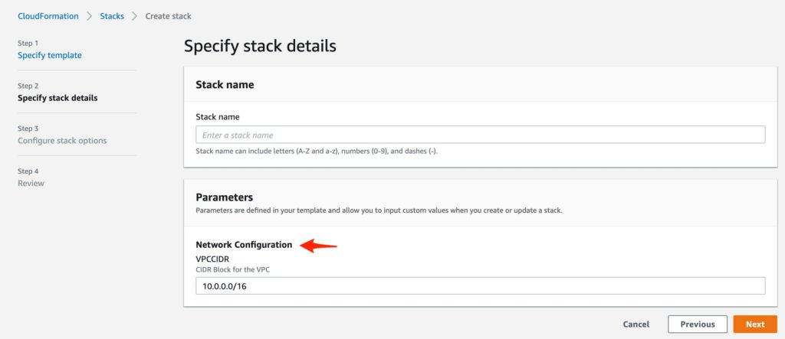Click the Specify stack details page title
The width and height of the screenshot is (785, 339).
[x=260, y=46]
